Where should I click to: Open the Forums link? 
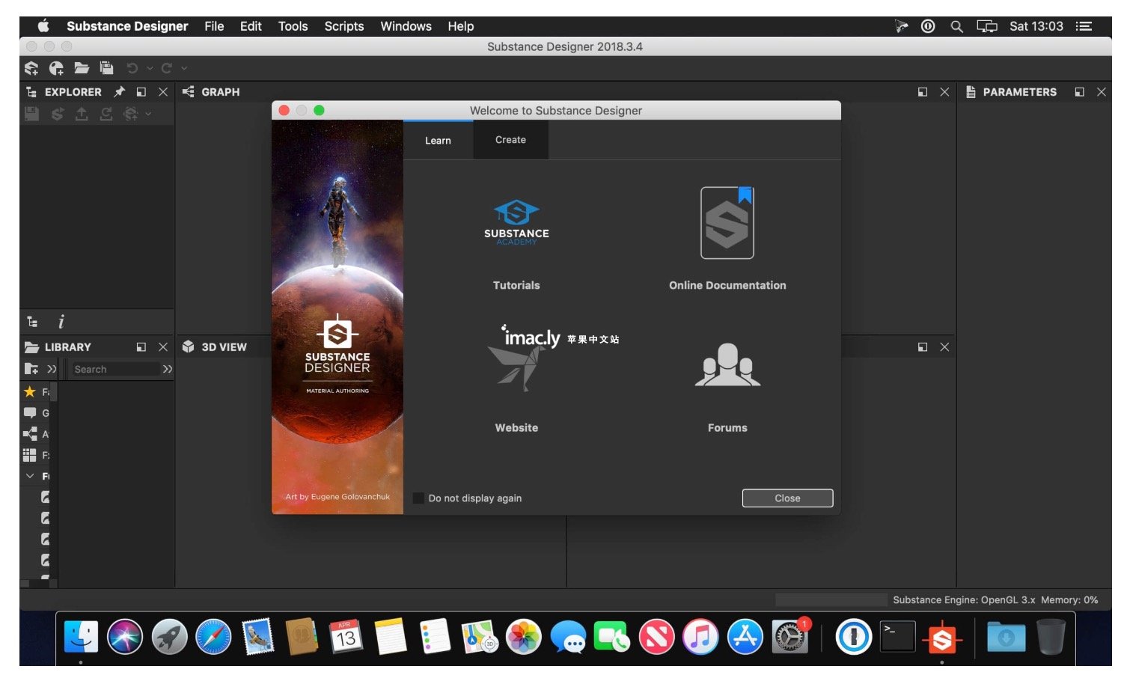click(x=727, y=387)
